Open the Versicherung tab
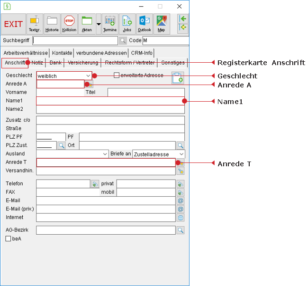The width and height of the screenshot is (307, 286). pos(83,63)
